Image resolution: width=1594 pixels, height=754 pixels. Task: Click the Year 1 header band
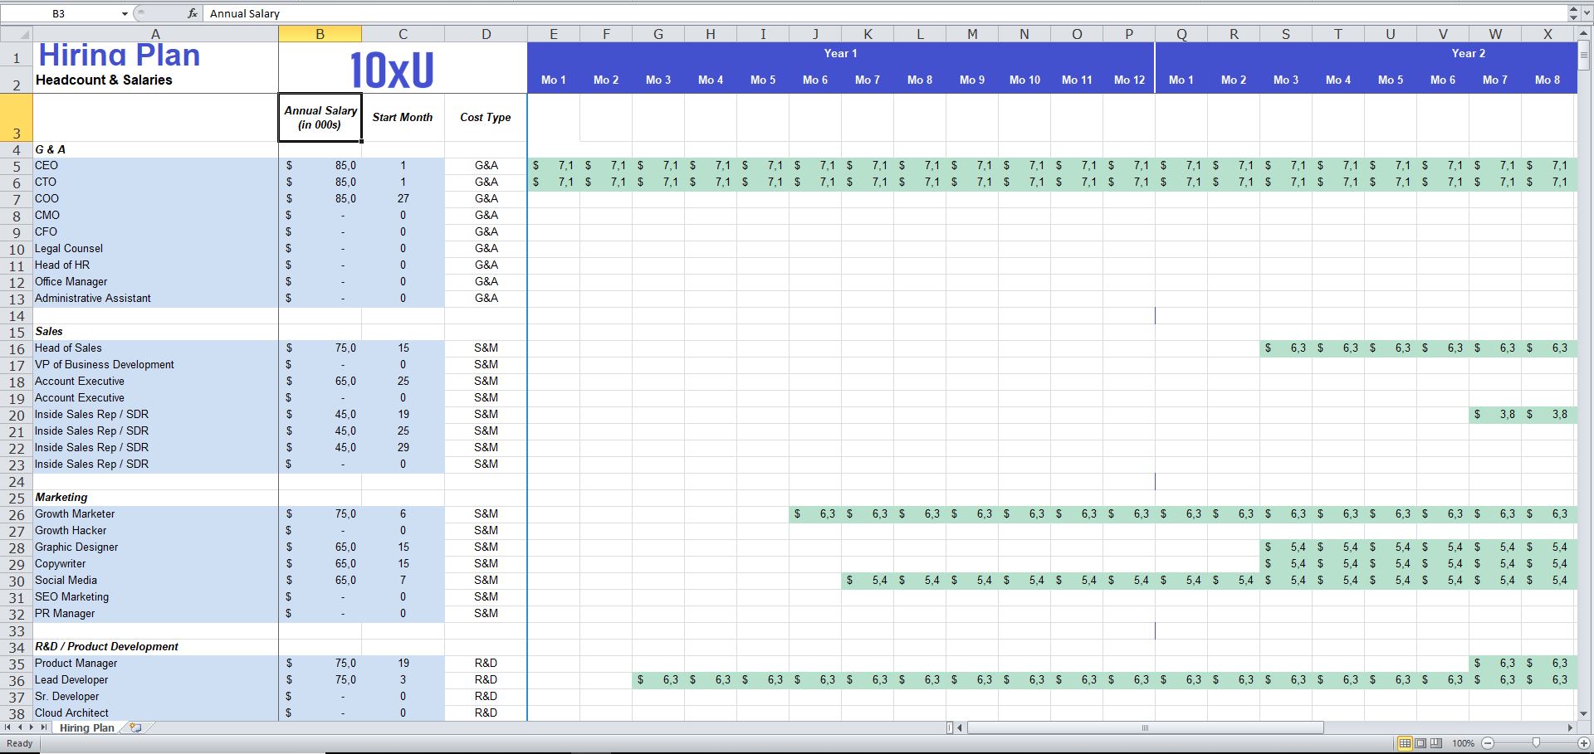click(841, 53)
